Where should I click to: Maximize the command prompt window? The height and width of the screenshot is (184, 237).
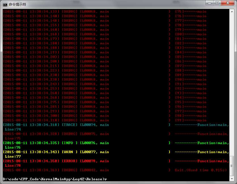click(217, 3)
